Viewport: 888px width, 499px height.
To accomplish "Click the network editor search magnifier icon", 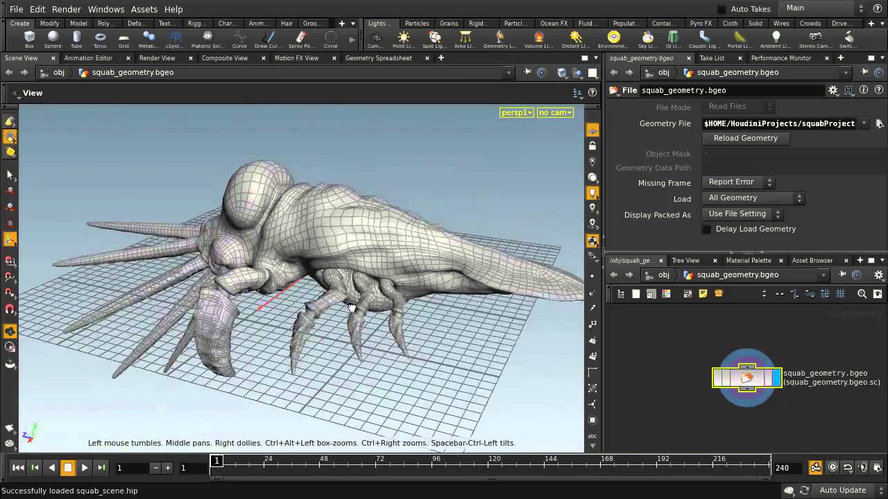I will point(862,294).
